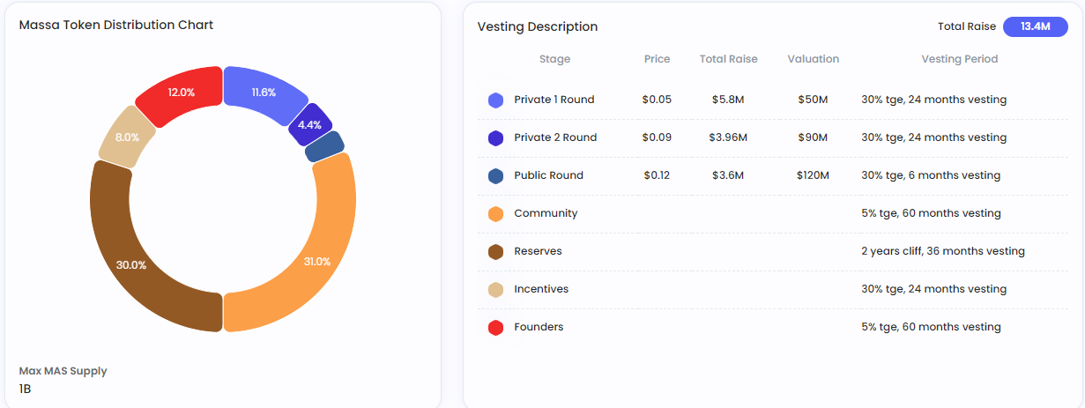Click the Private 2 Round hexagon icon
Image resolution: width=1085 pixels, height=408 pixels.
click(496, 137)
